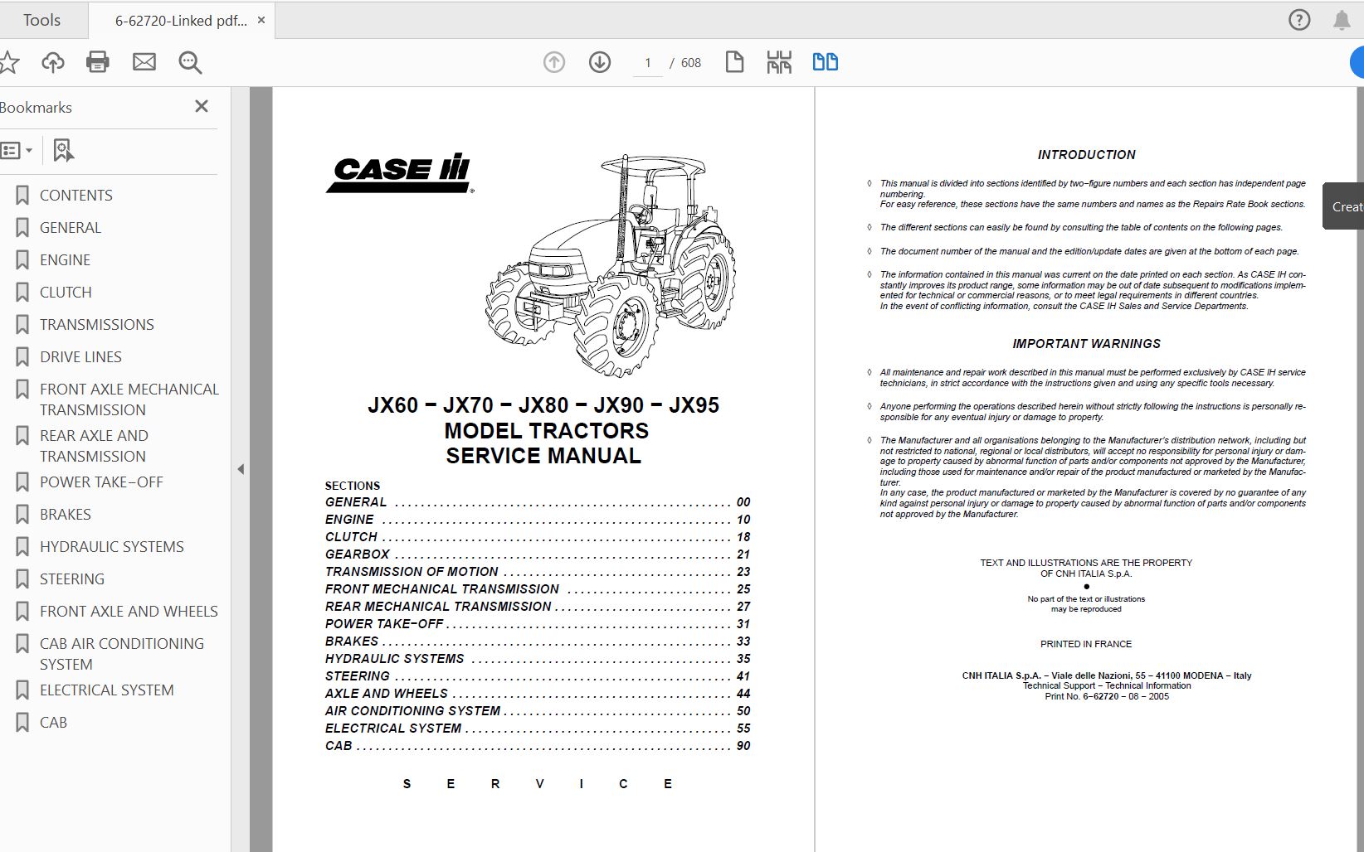Open REAR AXLE AND TRANSMISSION bookmark
This screenshot has width=1364, height=852.
point(94,446)
